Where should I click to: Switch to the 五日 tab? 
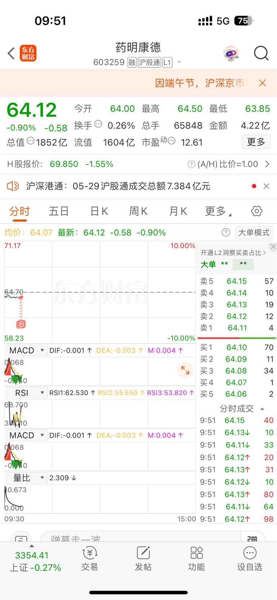point(59,211)
